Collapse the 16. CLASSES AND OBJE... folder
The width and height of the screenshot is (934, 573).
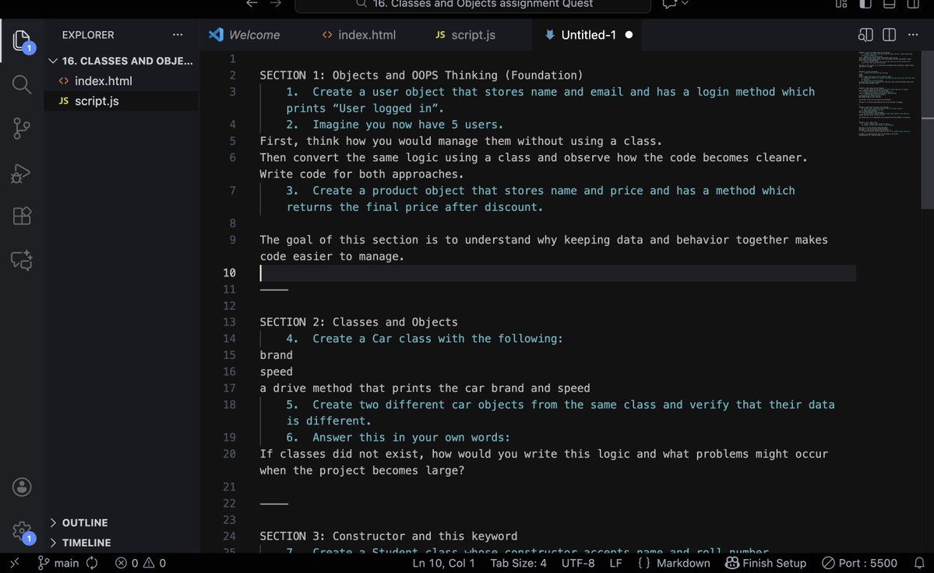click(x=122, y=61)
